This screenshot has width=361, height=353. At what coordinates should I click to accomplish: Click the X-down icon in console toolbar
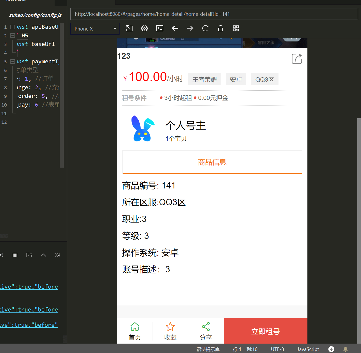(x=58, y=255)
